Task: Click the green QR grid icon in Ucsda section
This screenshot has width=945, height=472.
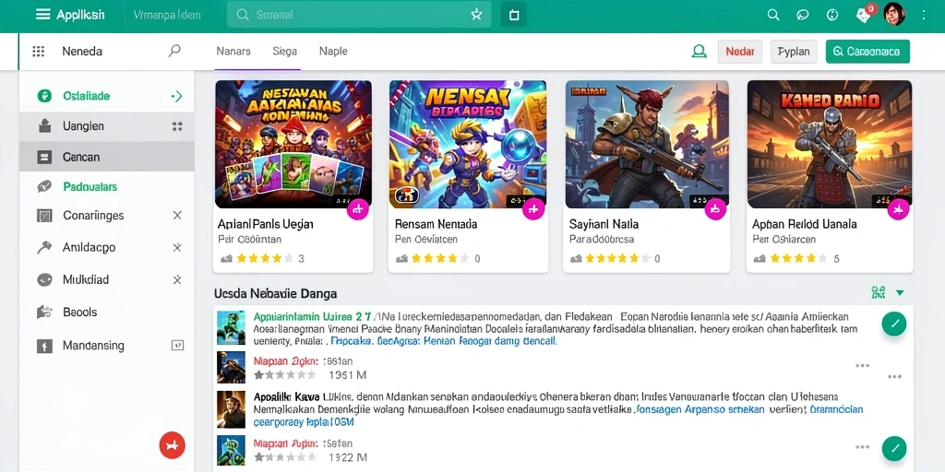Action: [879, 292]
